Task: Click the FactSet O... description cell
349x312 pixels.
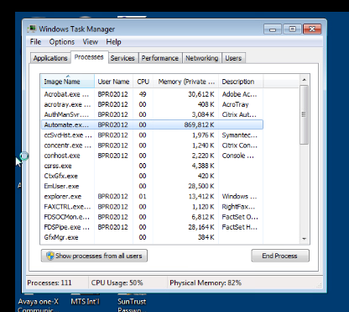Action: pyautogui.click(x=240, y=217)
